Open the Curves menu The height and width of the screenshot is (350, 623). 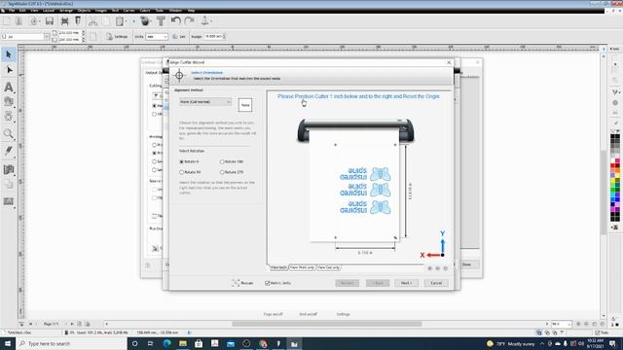coord(128,11)
